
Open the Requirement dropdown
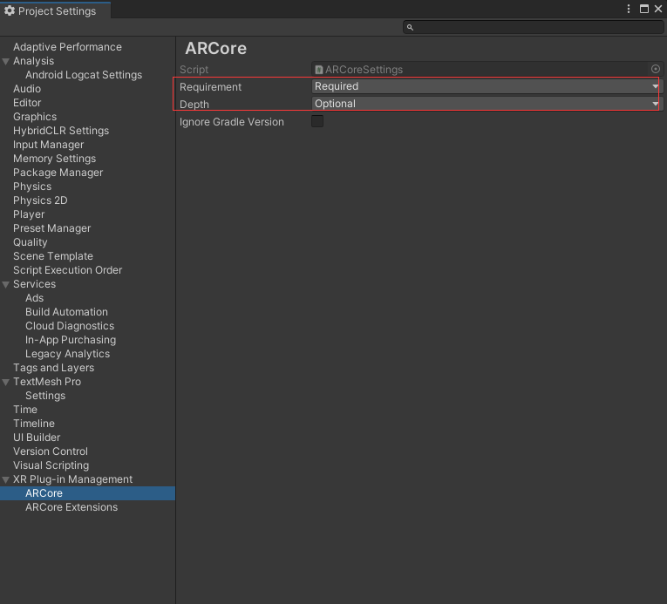point(487,86)
